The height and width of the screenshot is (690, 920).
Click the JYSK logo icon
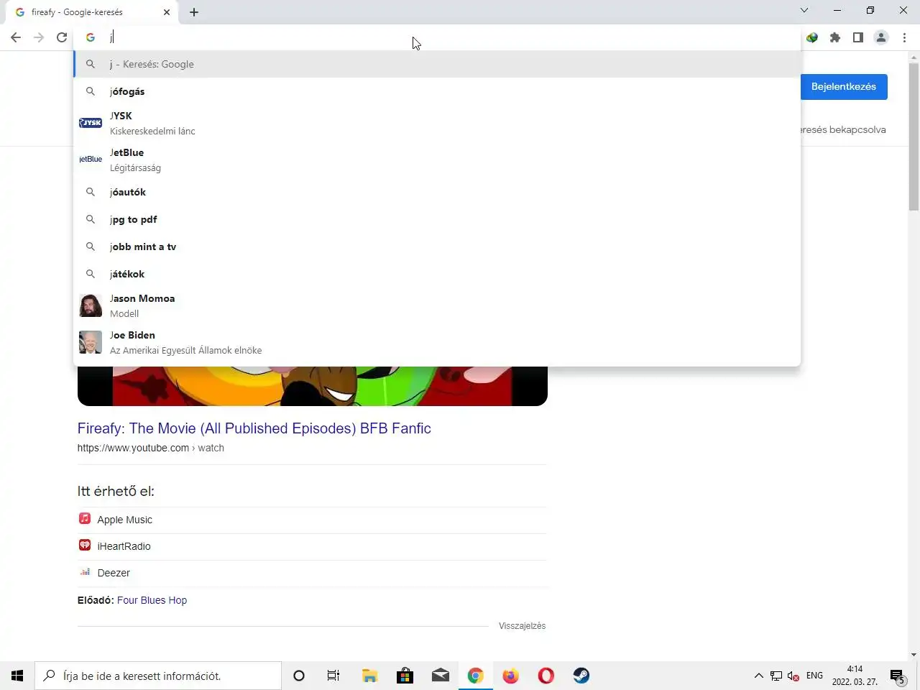pos(91,123)
